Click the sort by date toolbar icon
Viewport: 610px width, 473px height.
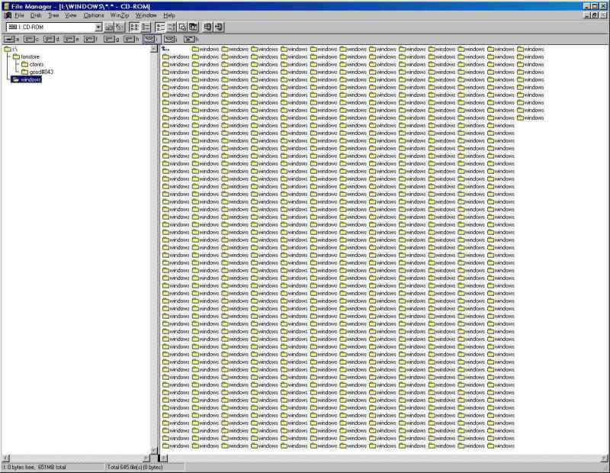pos(193,27)
